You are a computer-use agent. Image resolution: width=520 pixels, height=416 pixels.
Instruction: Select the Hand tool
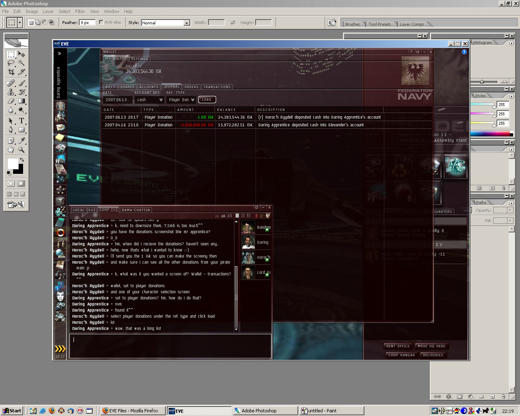[x=11, y=150]
